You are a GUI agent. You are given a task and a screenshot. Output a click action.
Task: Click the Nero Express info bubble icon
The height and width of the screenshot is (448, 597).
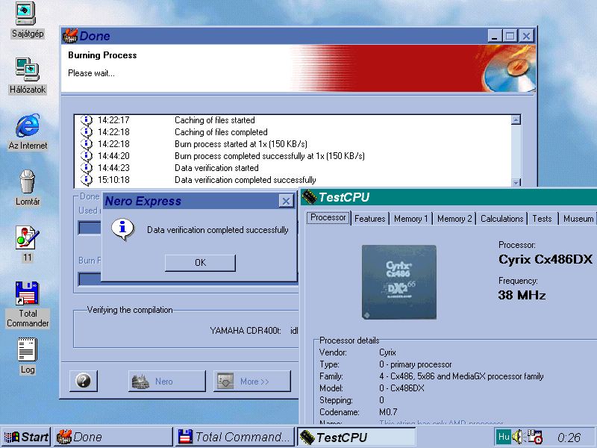click(x=122, y=229)
